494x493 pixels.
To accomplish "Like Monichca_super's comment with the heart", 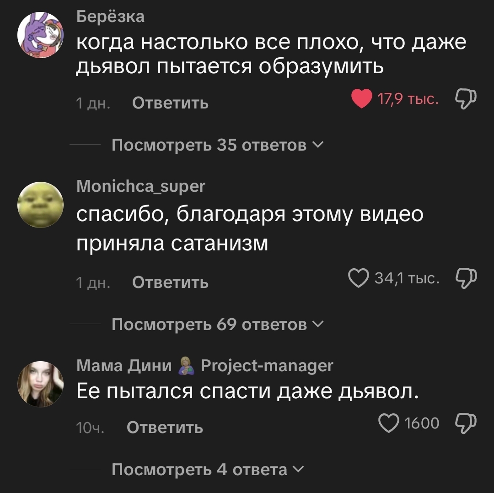I will pos(358,278).
